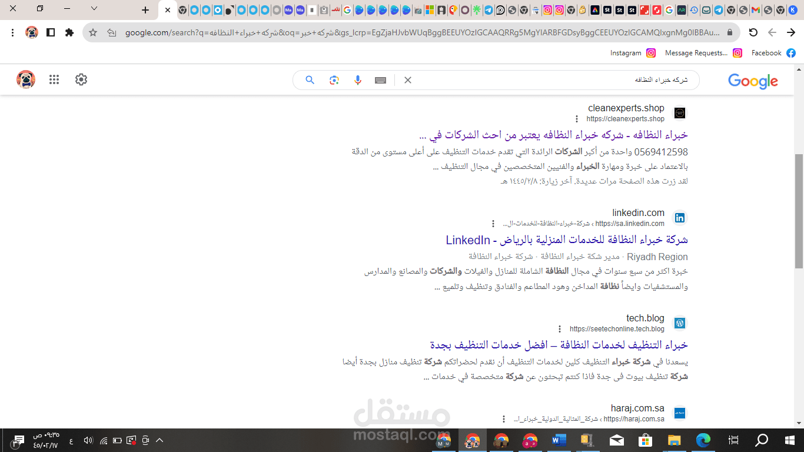Viewport: 804px width, 452px height.
Task: Open the Facebook bookmark
Action: coord(773,53)
